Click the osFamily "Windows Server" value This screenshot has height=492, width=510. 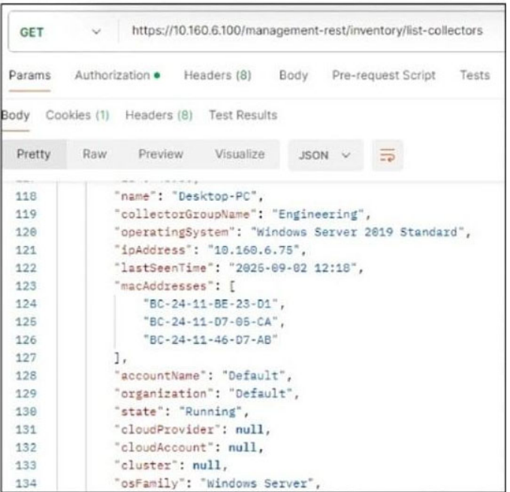click(257, 484)
